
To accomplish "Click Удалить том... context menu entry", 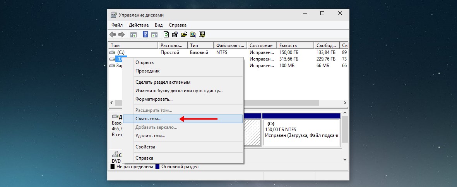I will [x=150, y=136].
